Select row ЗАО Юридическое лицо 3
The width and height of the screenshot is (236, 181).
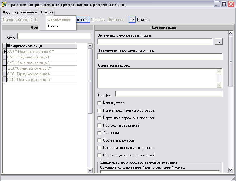point(42,68)
